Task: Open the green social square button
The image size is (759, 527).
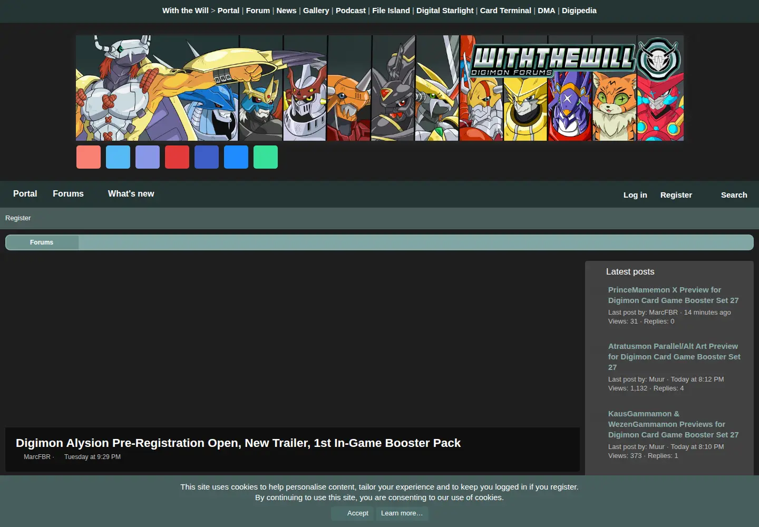Action: point(266,157)
